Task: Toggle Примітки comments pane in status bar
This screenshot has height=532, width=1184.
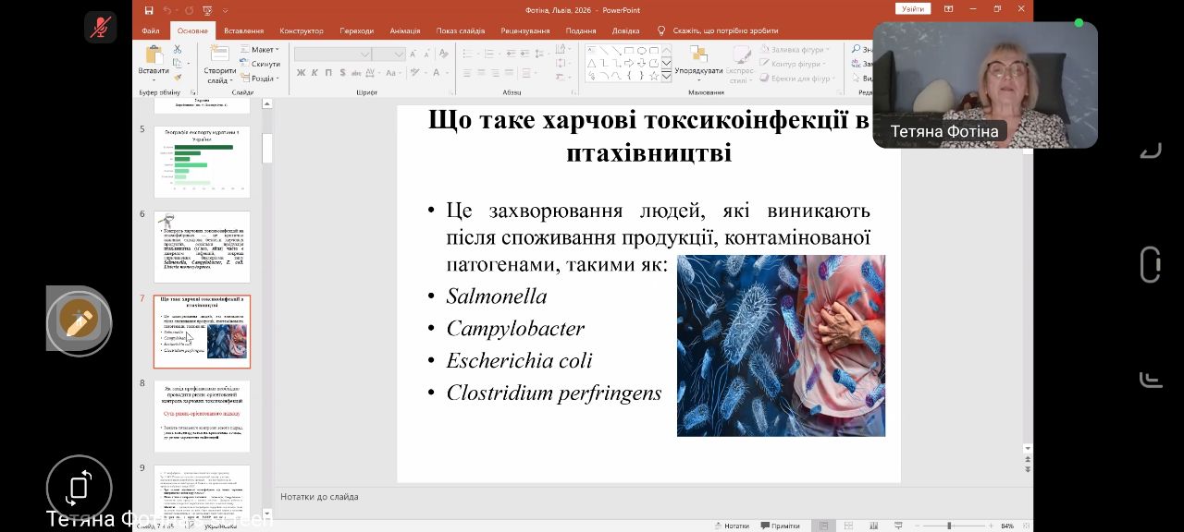Action: pyautogui.click(x=779, y=526)
